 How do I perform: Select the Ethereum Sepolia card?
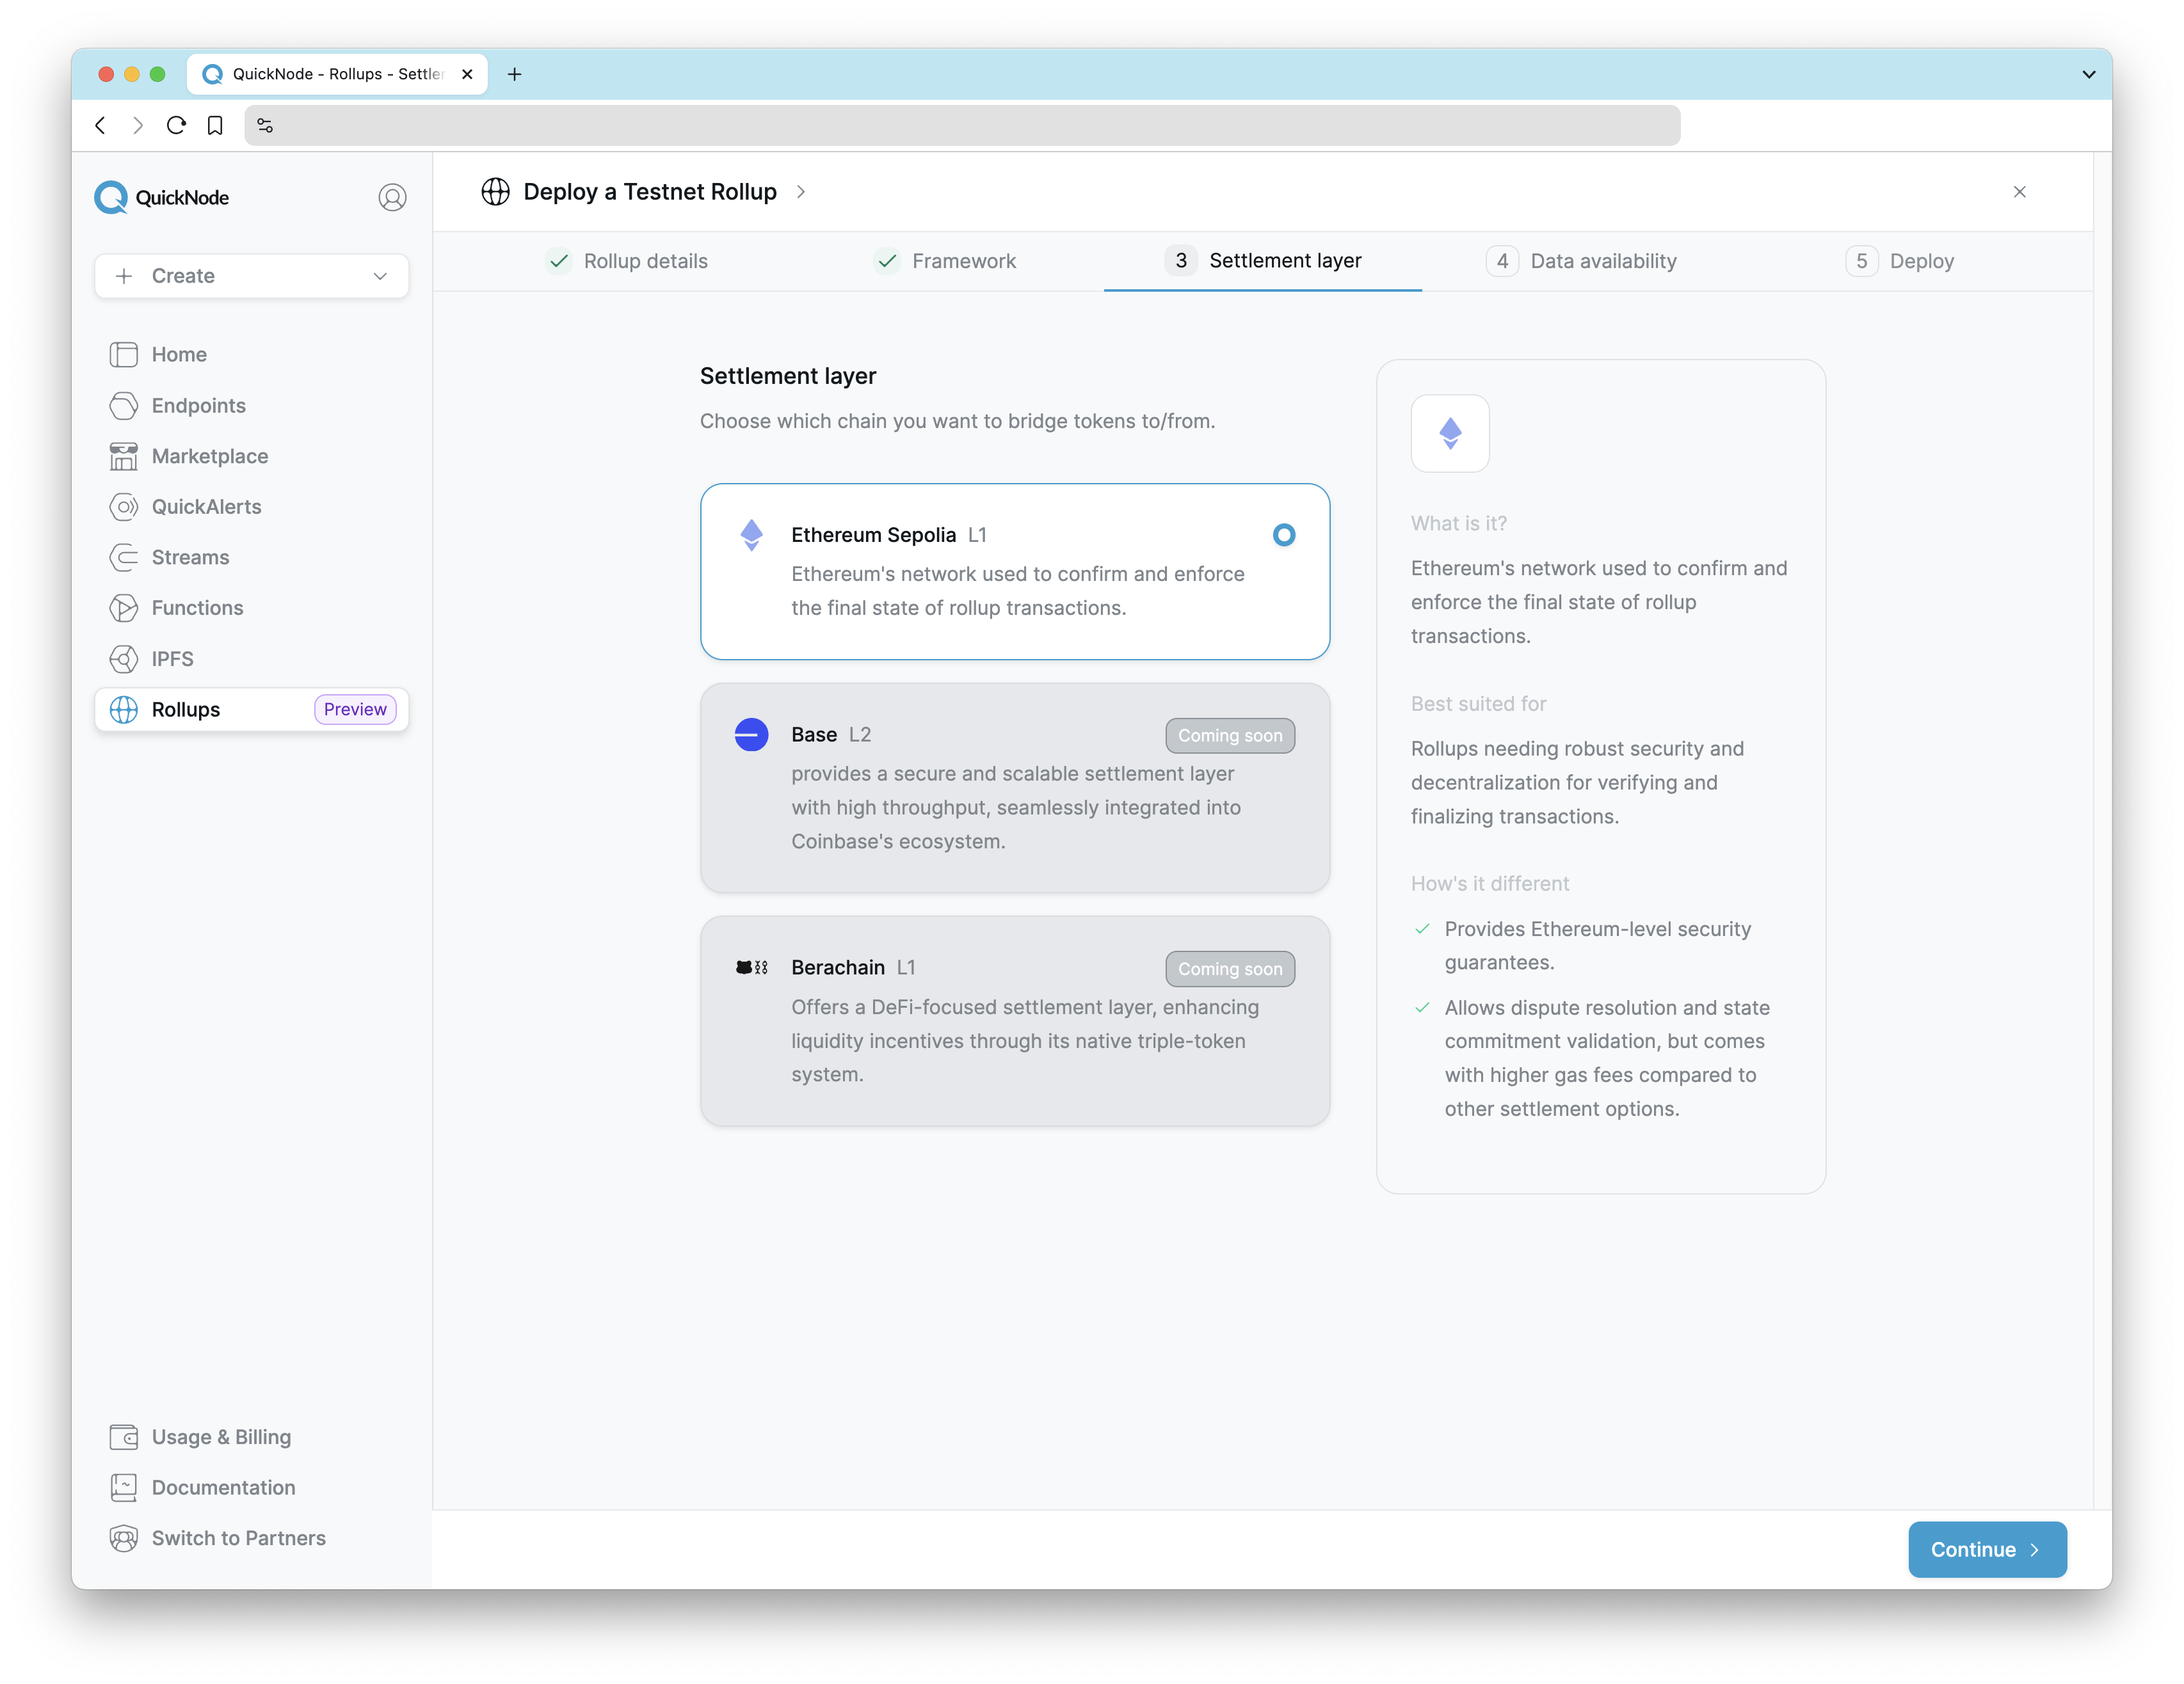pyautogui.click(x=1014, y=571)
